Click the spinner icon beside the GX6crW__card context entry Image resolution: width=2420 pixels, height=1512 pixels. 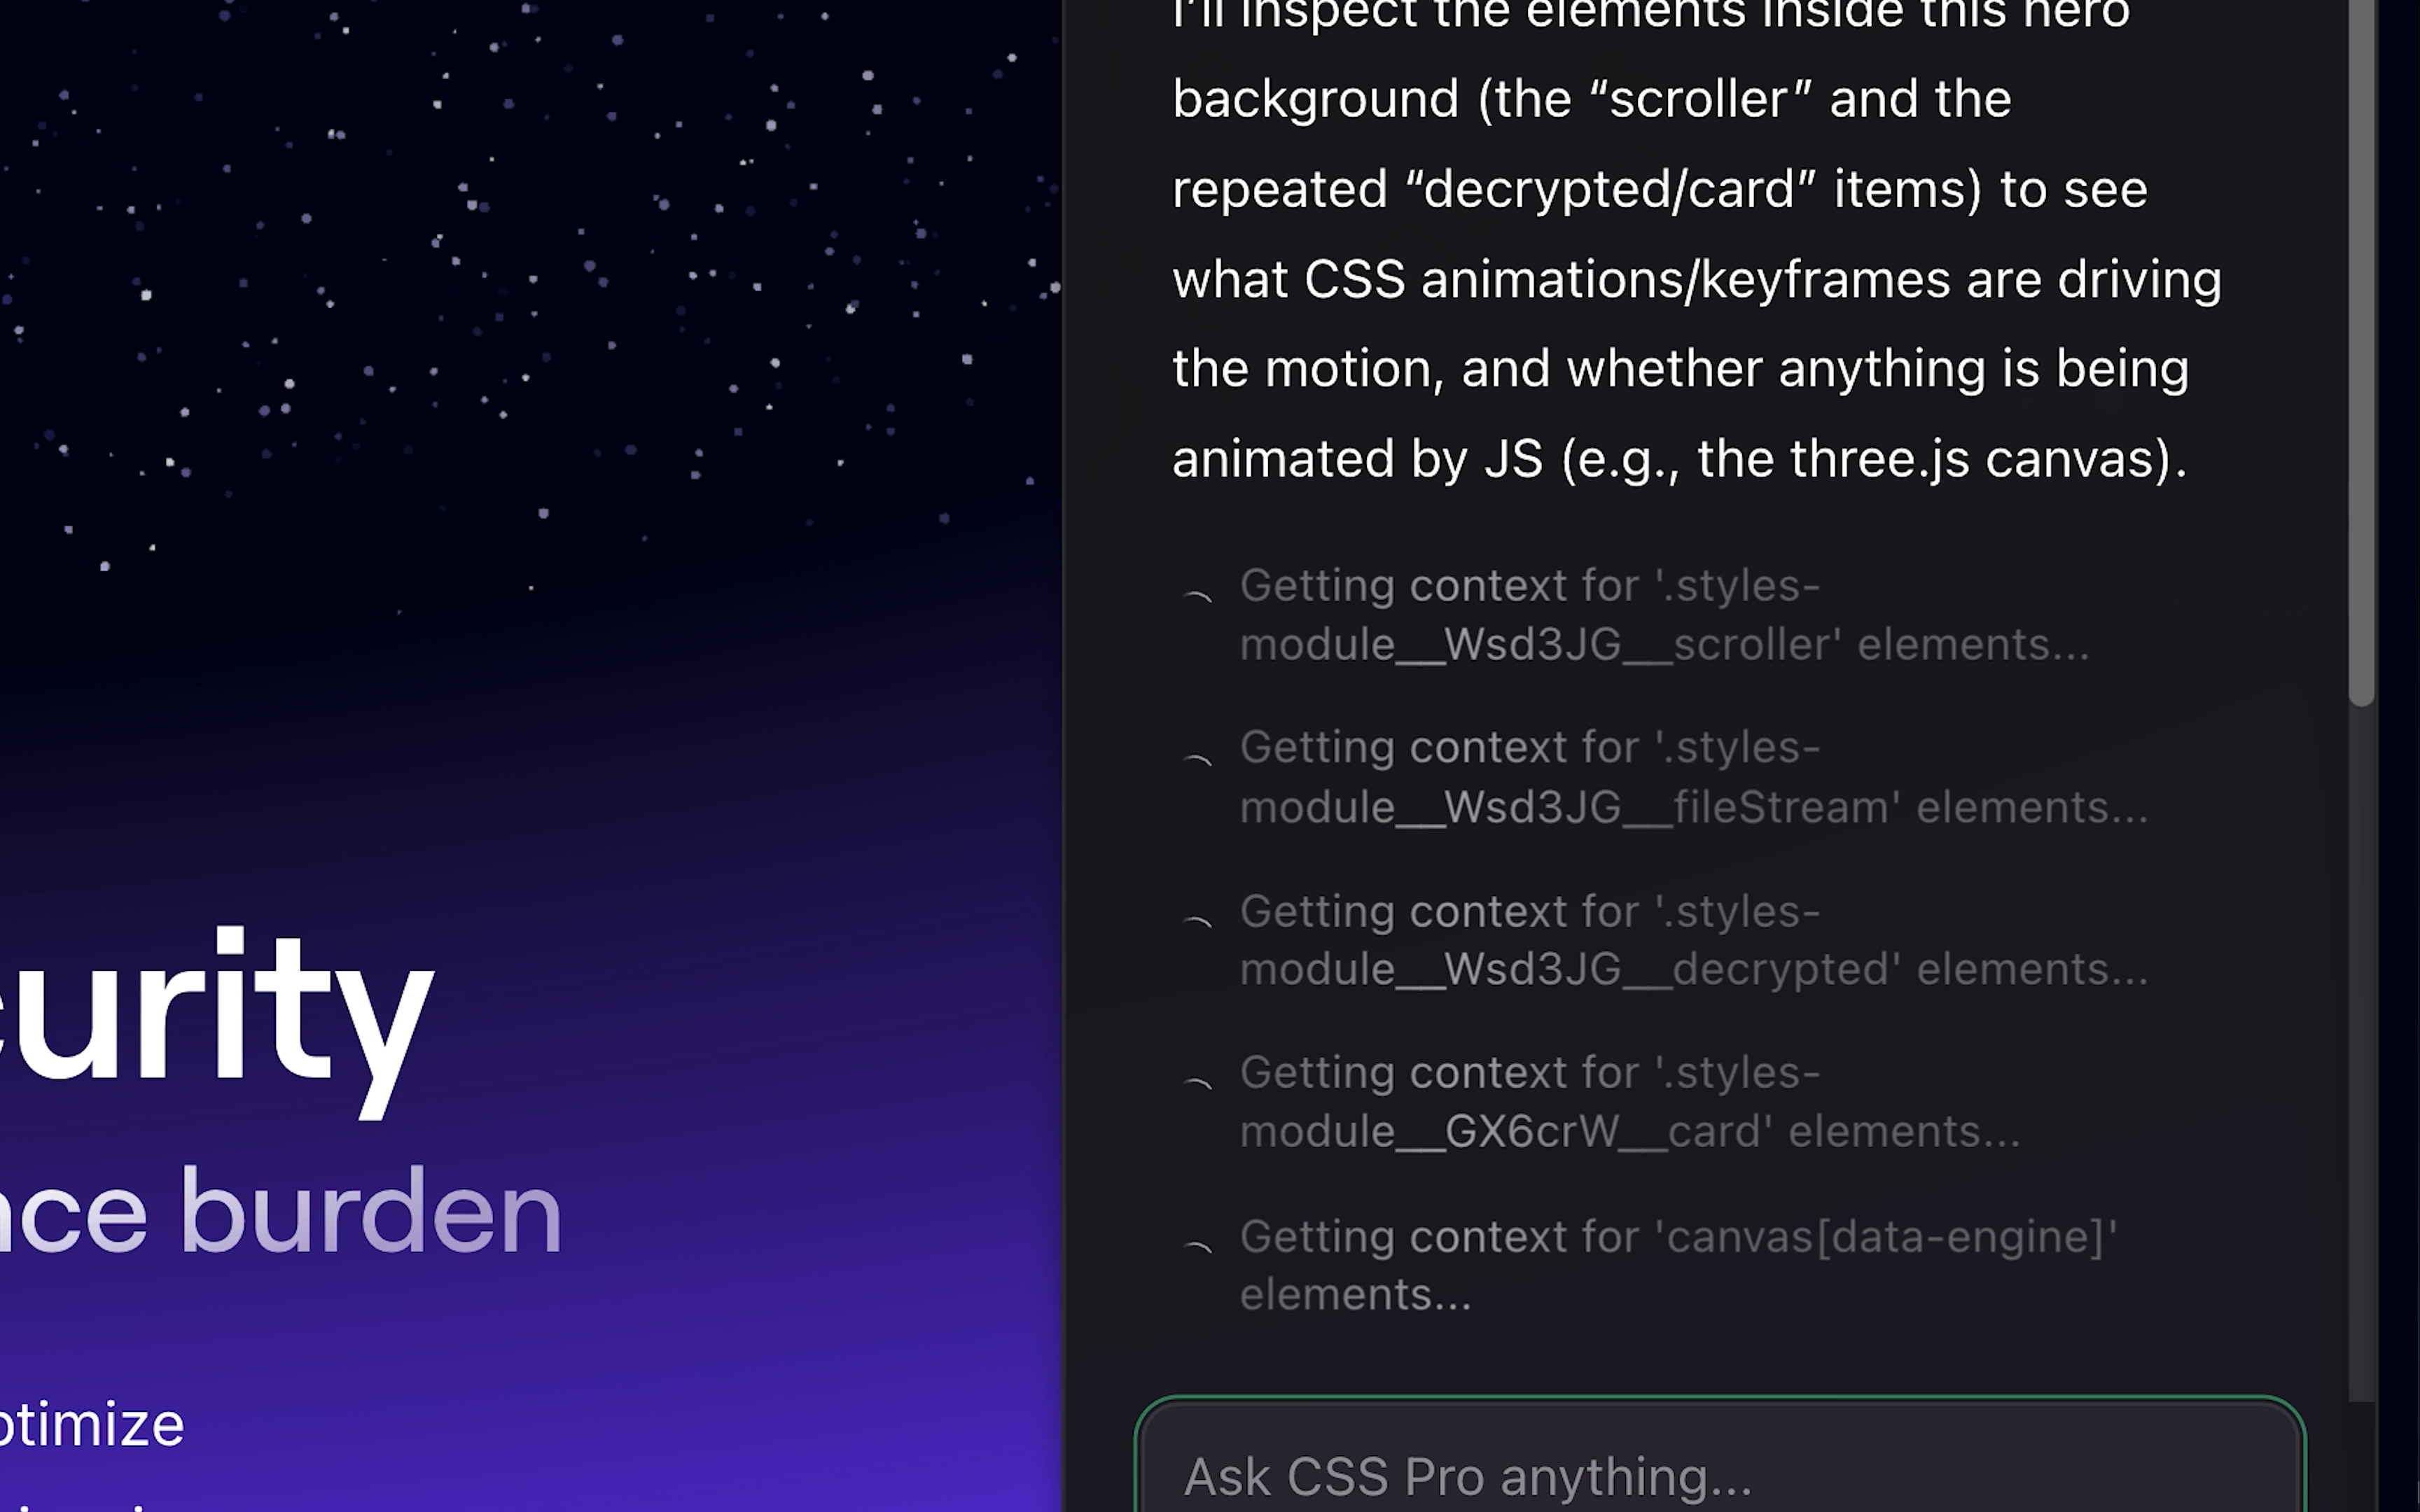coord(1198,1084)
